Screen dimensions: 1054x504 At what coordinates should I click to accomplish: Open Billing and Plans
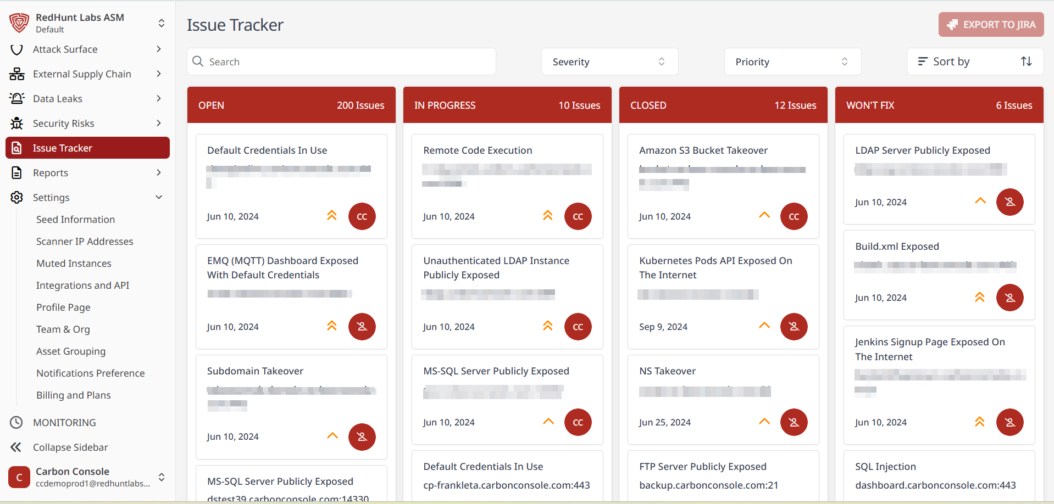pyautogui.click(x=74, y=395)
